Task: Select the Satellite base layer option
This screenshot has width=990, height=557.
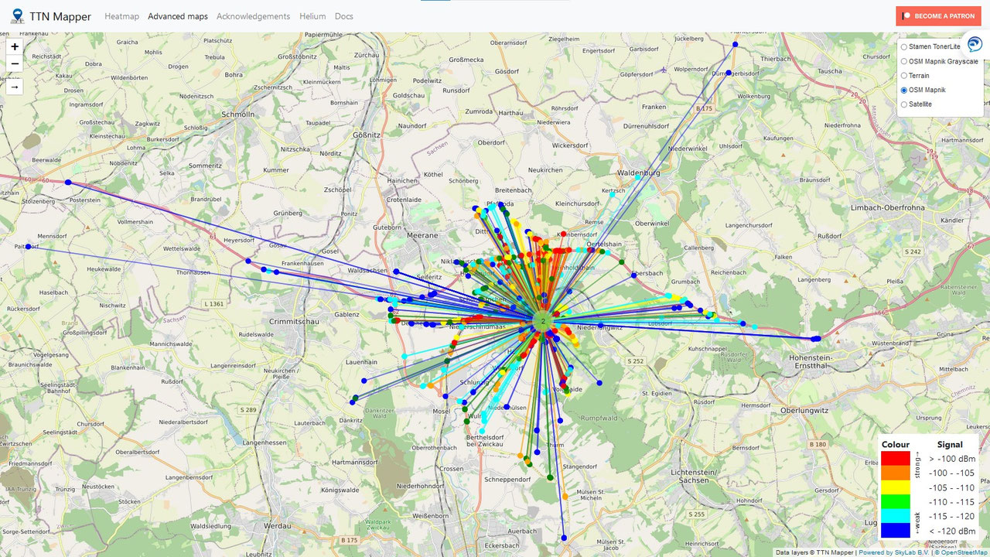Action: click(x=904, y=104)
